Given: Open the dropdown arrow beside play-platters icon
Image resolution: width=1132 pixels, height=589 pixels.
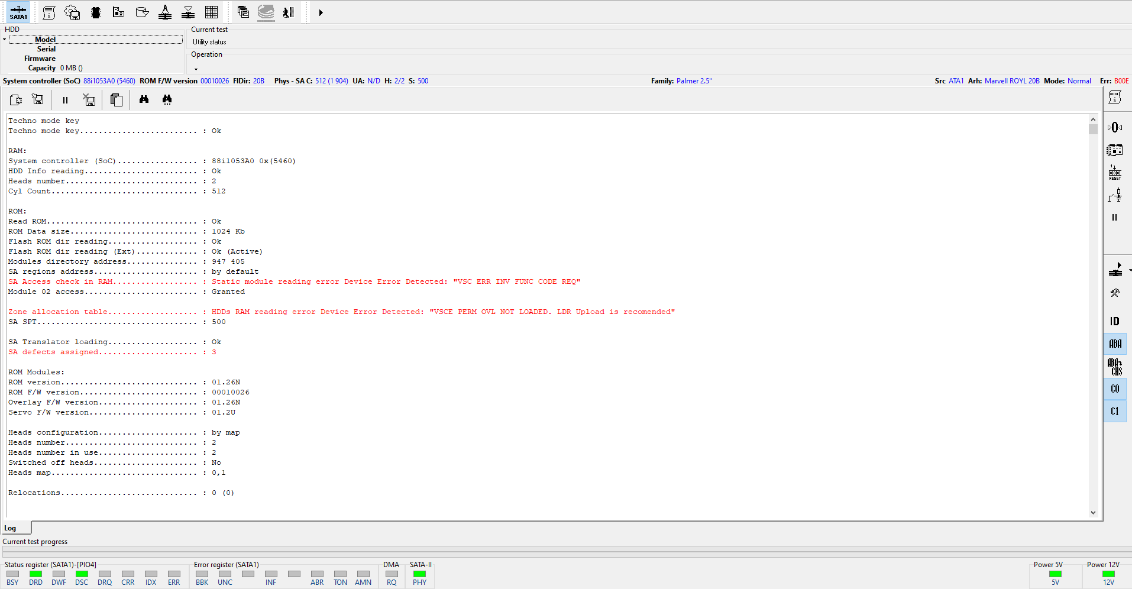Looking at the screenshot, I should coord(1129,271).
